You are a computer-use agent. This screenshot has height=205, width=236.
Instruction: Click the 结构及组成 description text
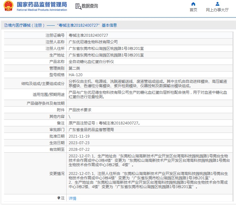point(148,84)
